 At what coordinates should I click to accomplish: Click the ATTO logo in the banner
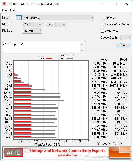(14, 153)
